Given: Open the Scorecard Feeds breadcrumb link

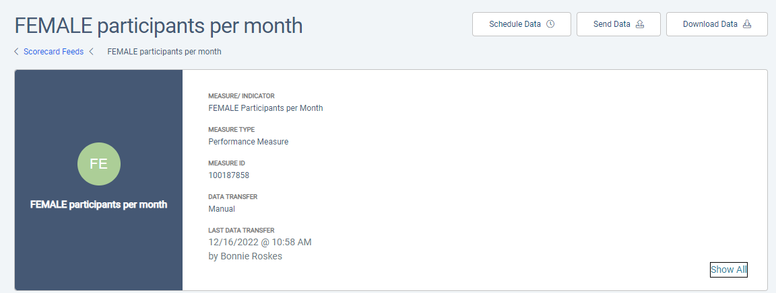Looking at the screenshot, I should [53, 52].
